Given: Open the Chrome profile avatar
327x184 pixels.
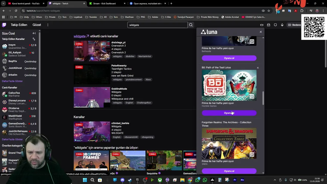Looking at the screenshot, I should click(317, 11).
